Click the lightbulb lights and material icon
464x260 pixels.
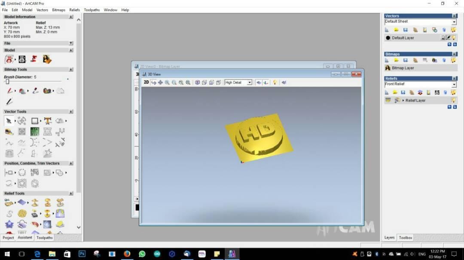[x=275, y=83]
